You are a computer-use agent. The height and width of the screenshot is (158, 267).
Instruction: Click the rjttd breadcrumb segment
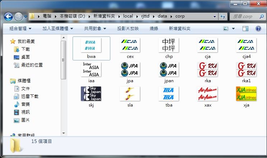point(145,16)
